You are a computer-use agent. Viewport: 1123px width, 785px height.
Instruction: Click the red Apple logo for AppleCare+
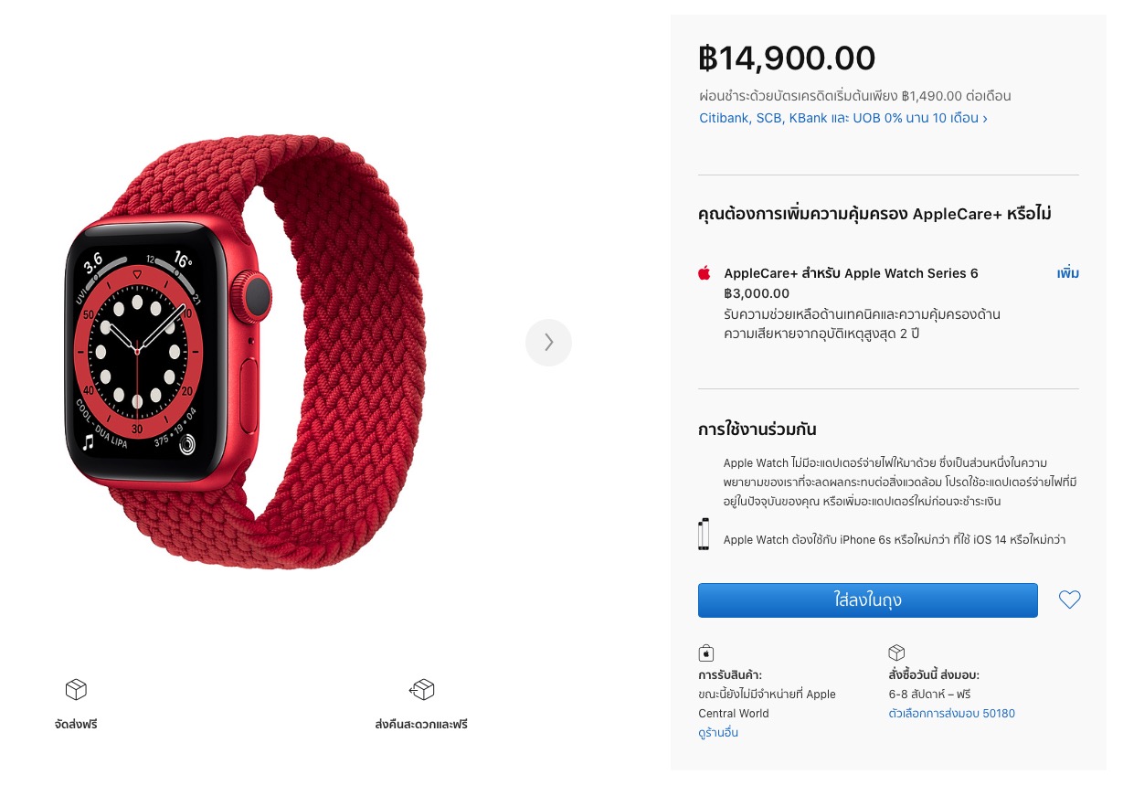pos(705,273)
